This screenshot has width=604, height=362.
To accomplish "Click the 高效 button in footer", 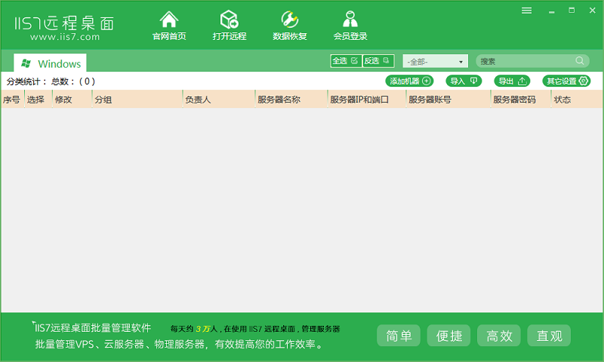I will click(499, 336).
